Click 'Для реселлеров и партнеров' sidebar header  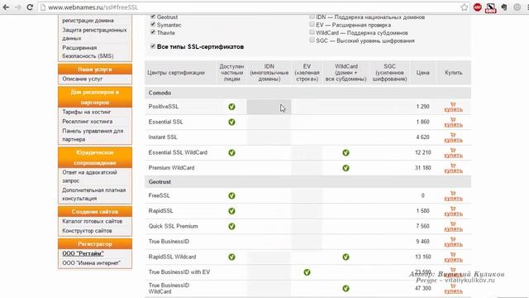pyautogui.click(x=95, y=97)
